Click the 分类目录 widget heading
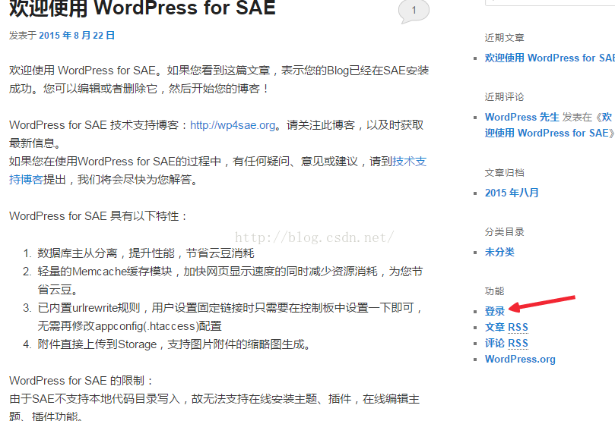The height and width of the screenshot is (421, 615). 505,231
